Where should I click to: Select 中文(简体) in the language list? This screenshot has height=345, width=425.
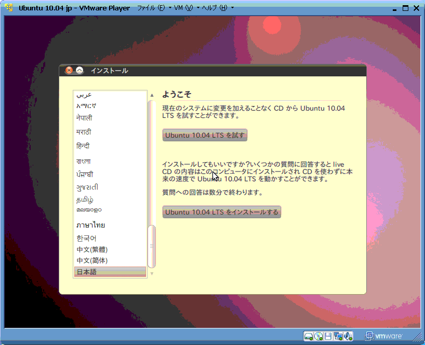tap(110, 260)
